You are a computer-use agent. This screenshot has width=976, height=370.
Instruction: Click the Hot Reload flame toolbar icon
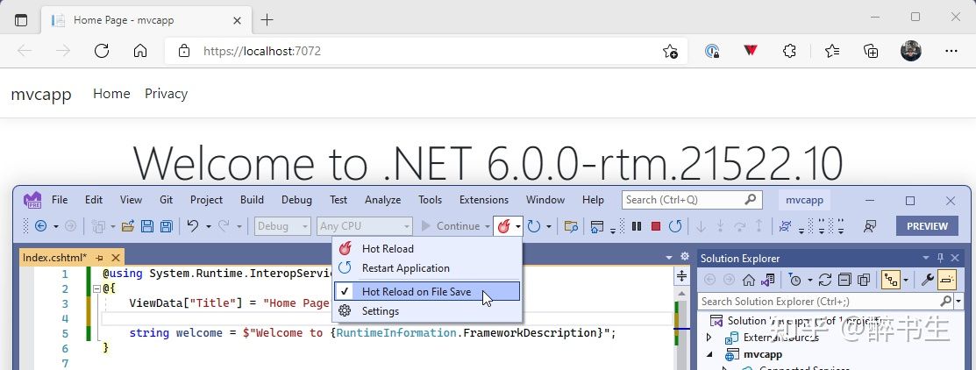(503, 226)
